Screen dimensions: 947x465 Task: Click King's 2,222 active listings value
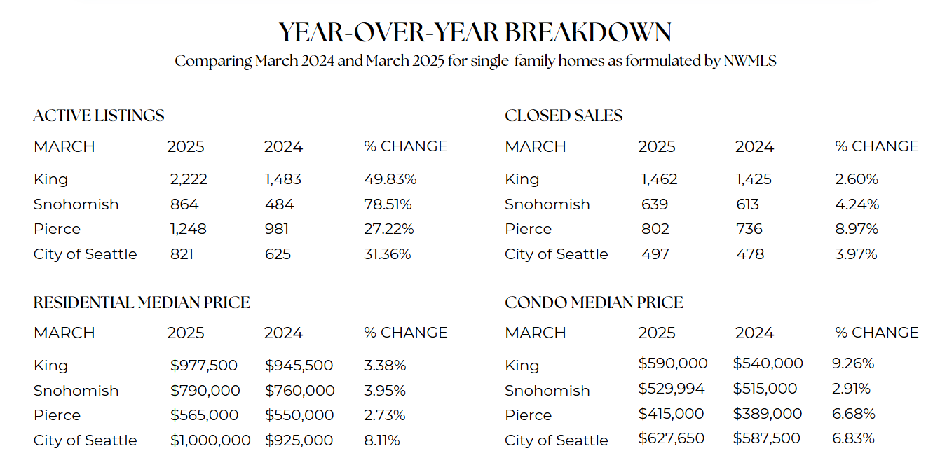(x=189, y=179)
